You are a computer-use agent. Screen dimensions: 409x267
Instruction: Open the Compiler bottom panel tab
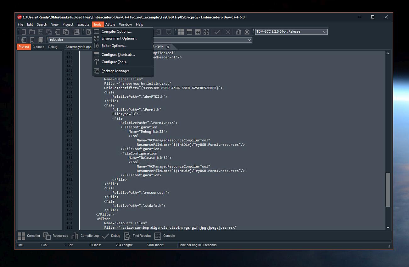[29, 236]
